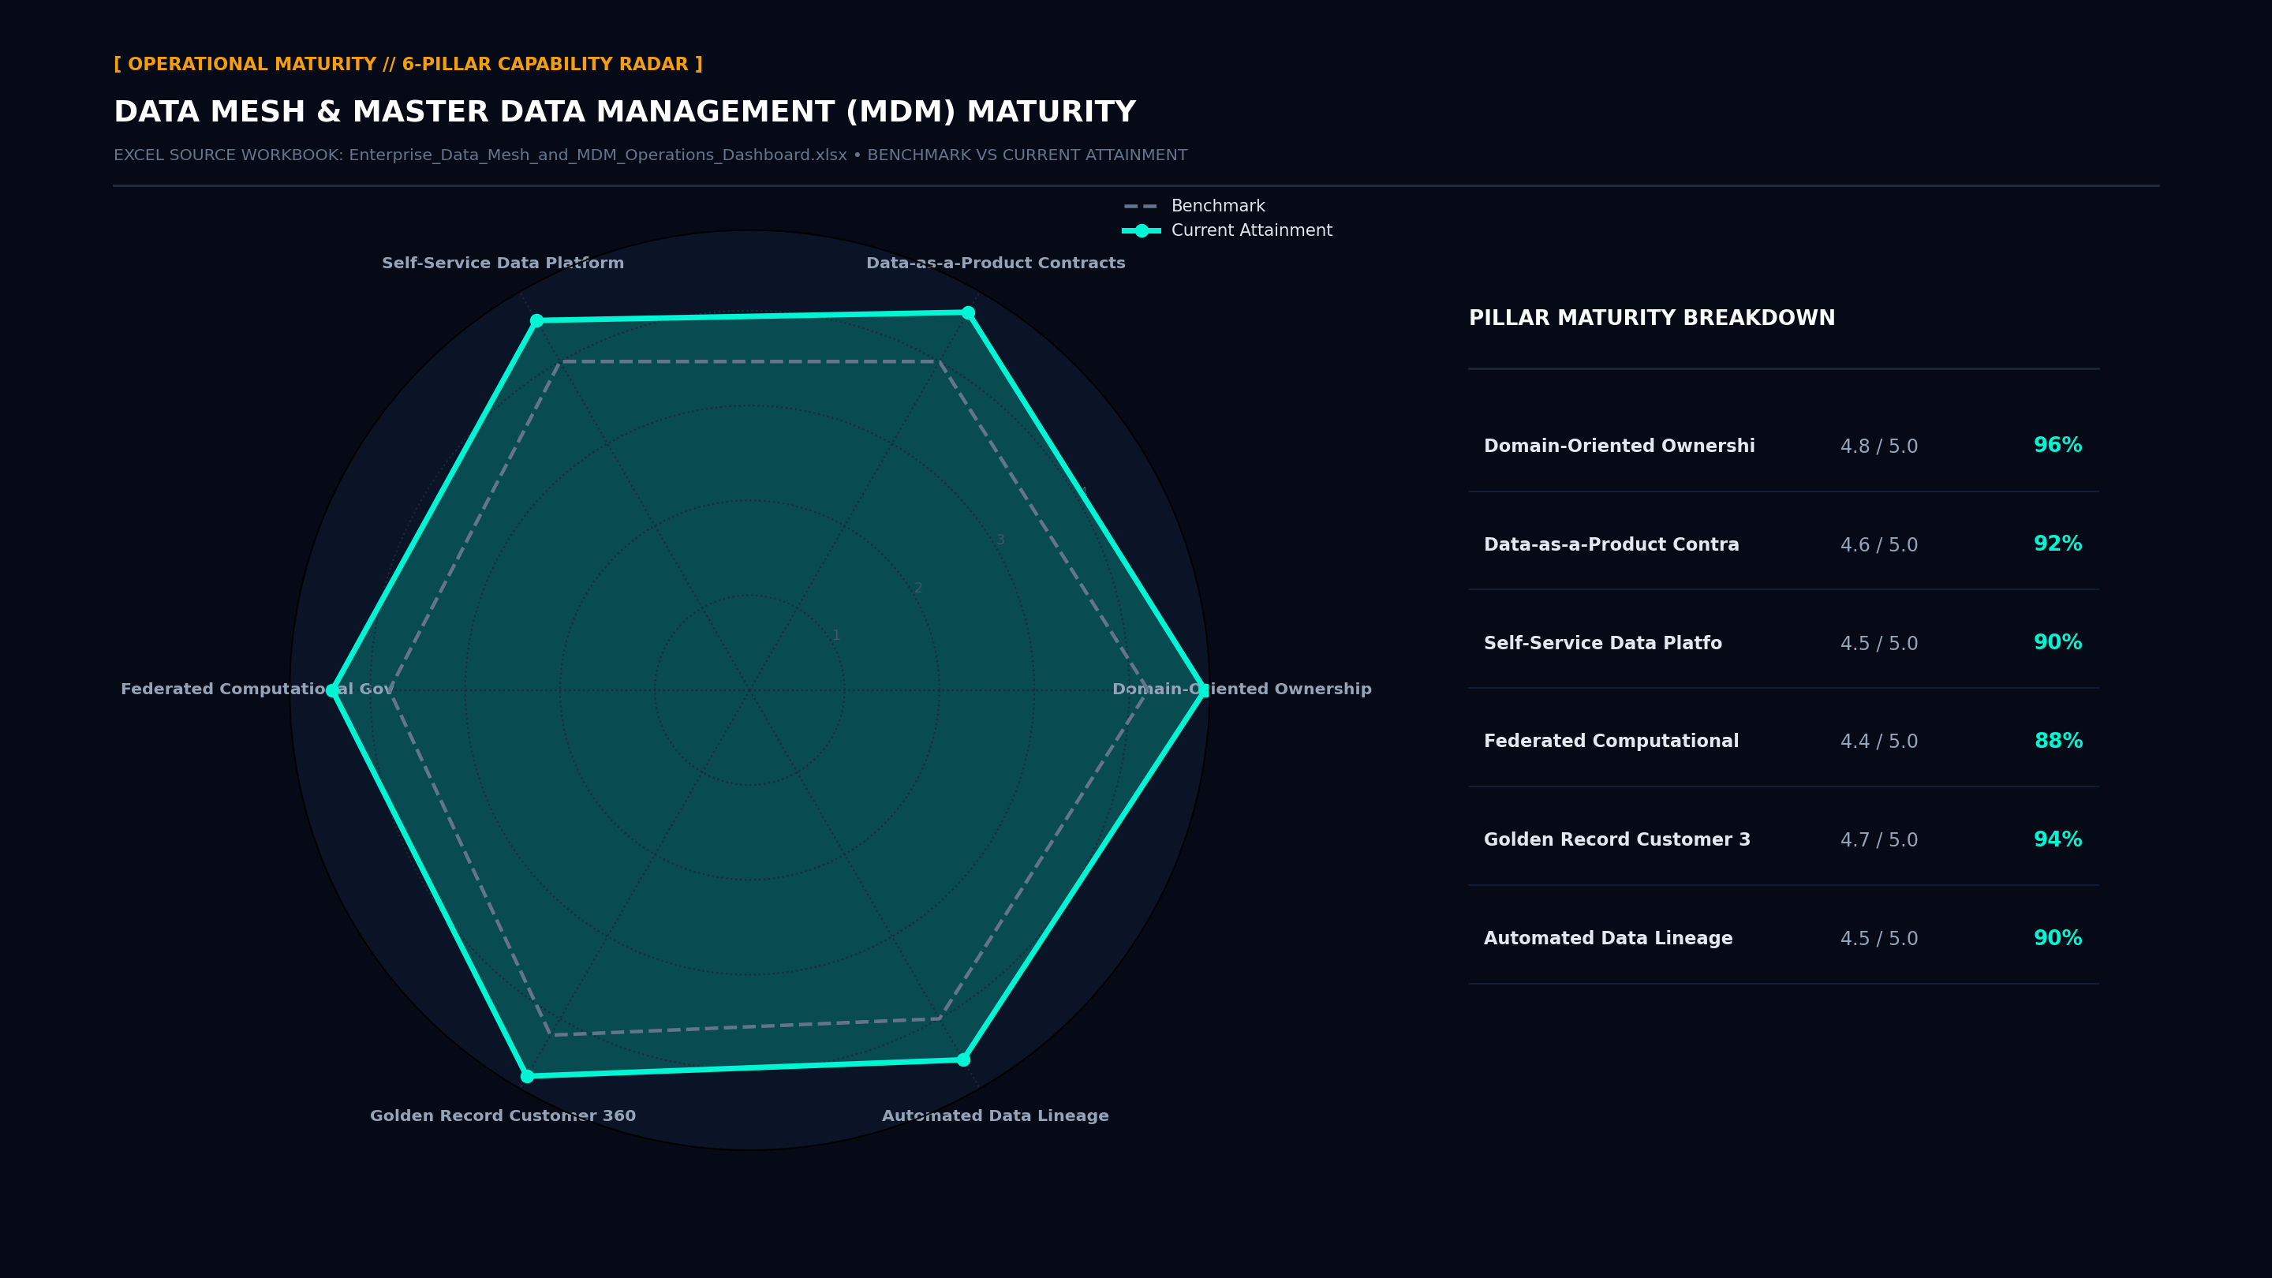The height and width of the screenshot is (1278, 2272).
Task: Click the 4.4 / 5.0 score
Action: point(1879,742)
